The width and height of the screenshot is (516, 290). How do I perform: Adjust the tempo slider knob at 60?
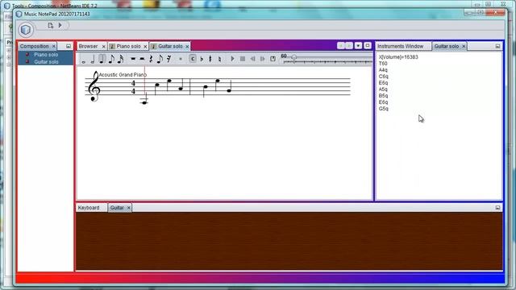(x=293, y=57)
